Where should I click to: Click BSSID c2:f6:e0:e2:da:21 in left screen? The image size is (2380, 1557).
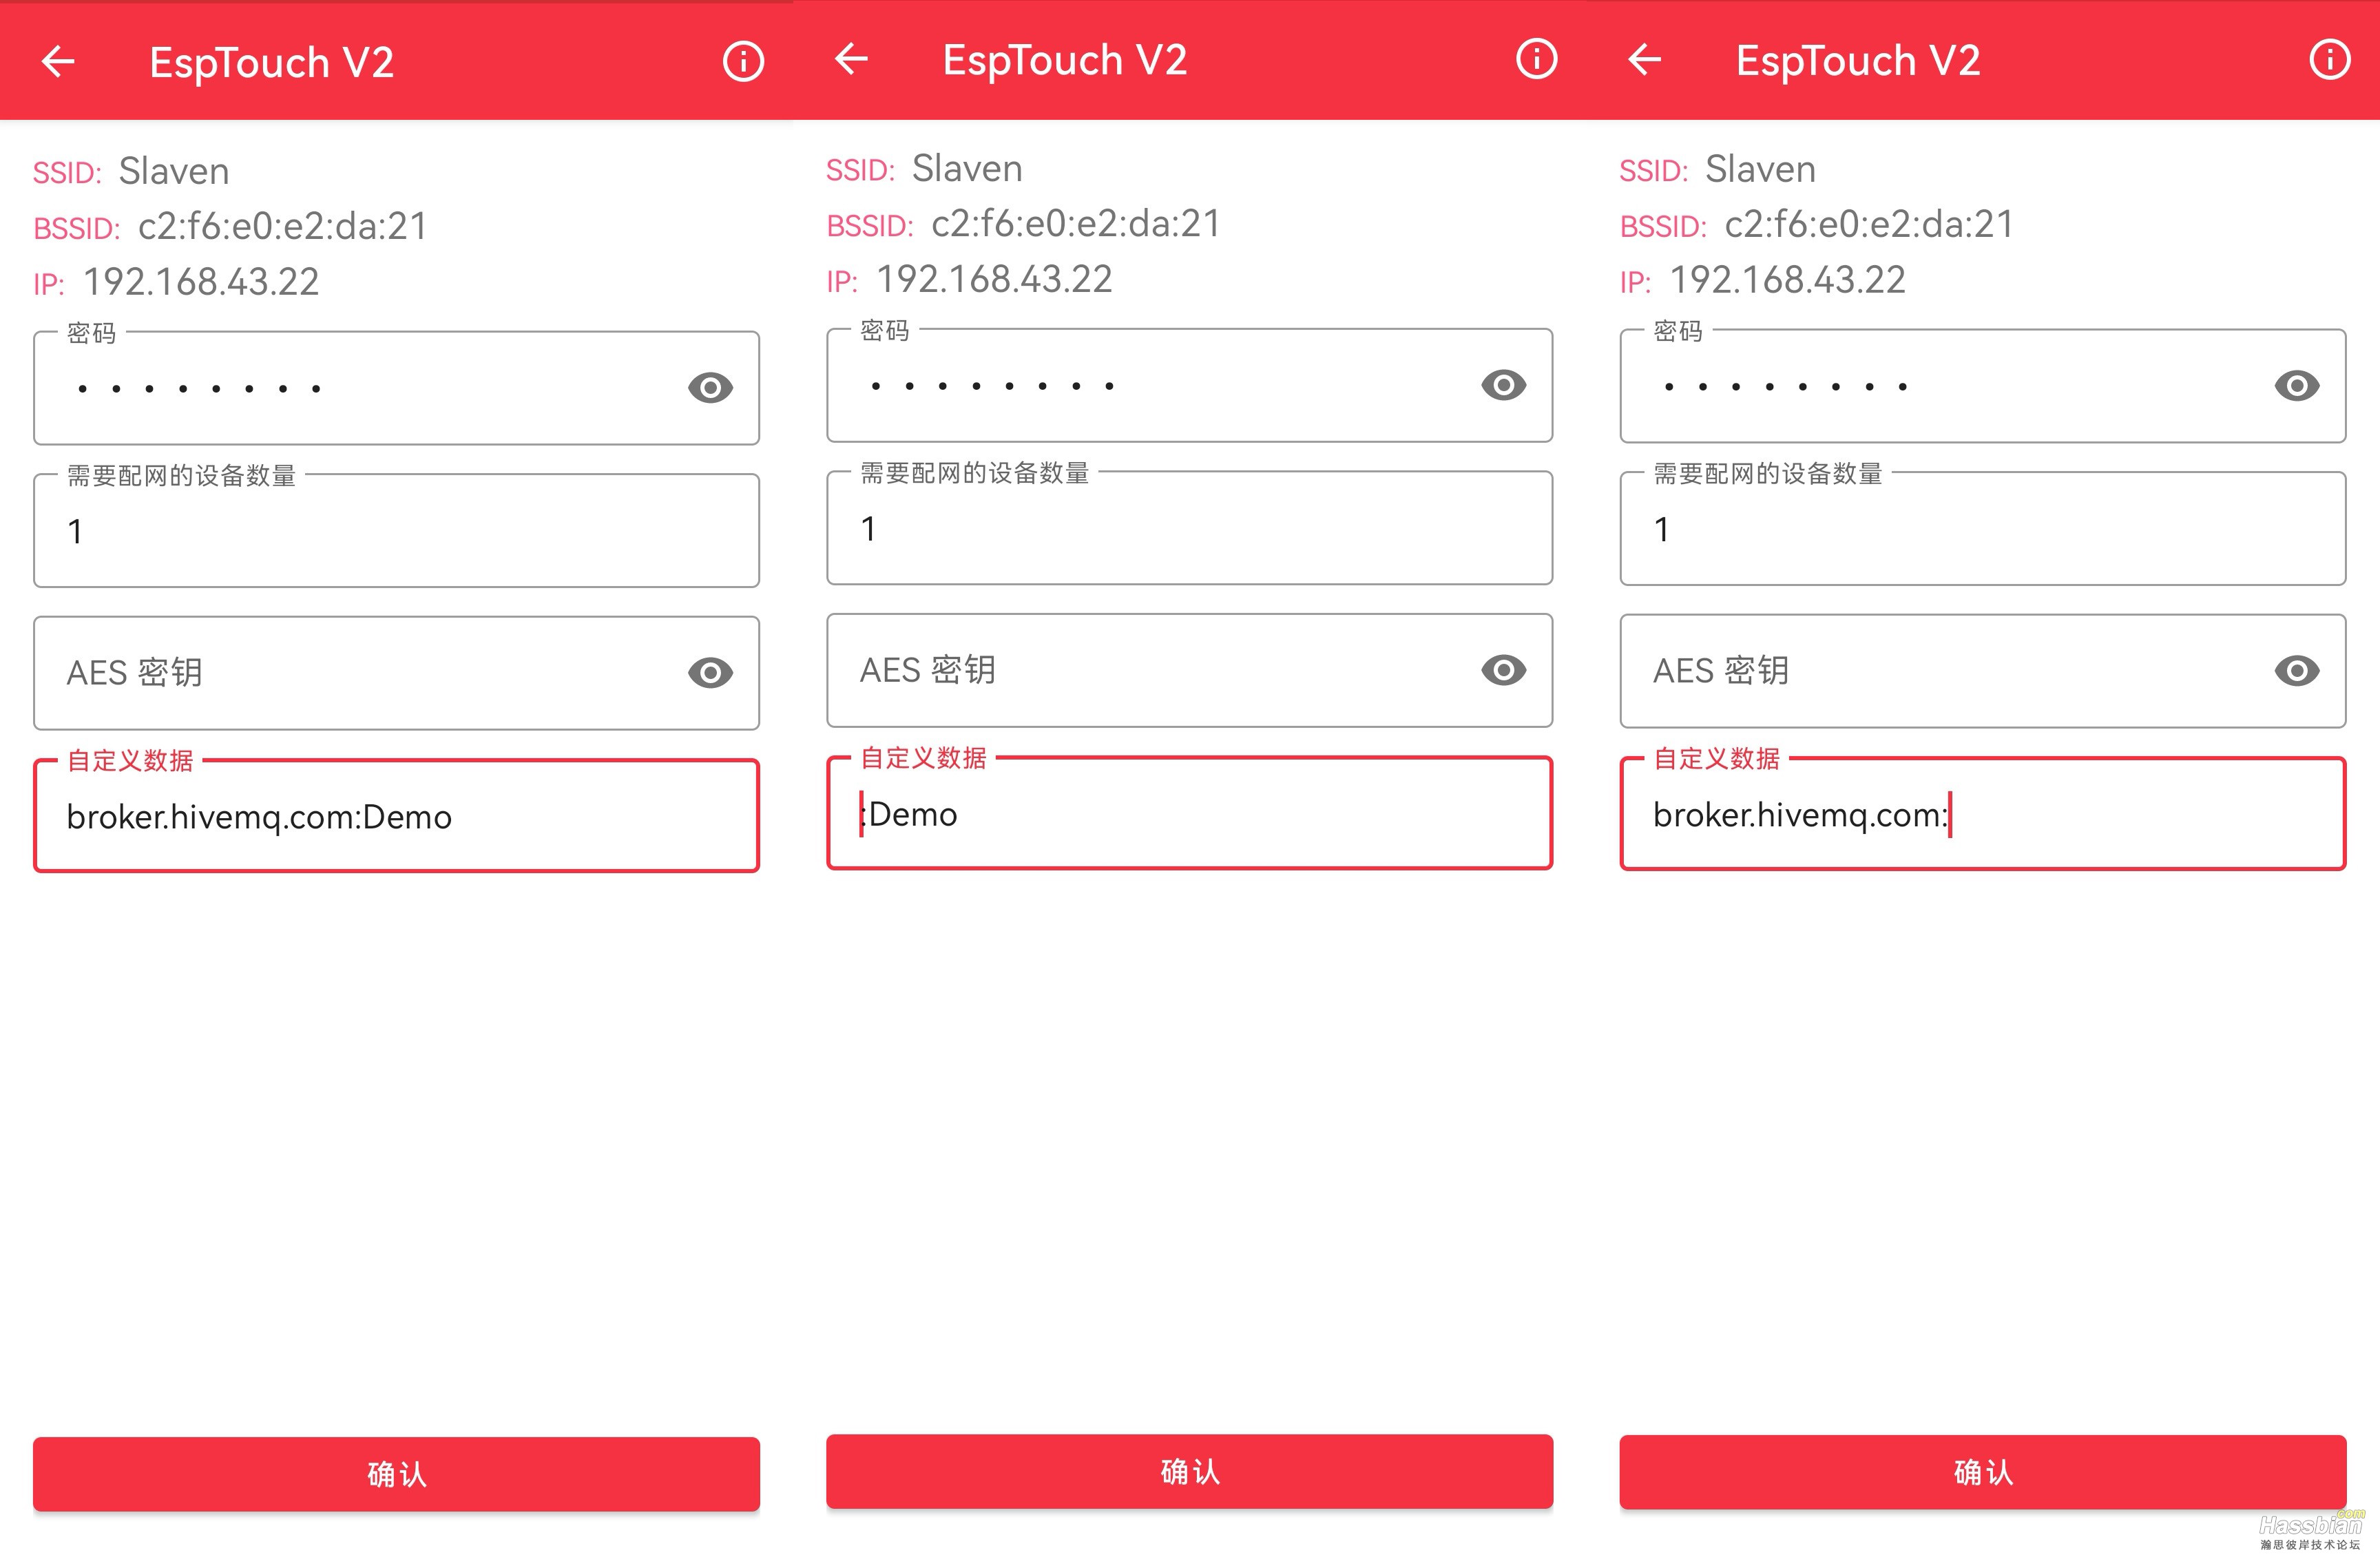[283, 227]
